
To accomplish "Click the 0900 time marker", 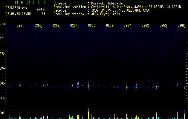I will coord(181,26).
